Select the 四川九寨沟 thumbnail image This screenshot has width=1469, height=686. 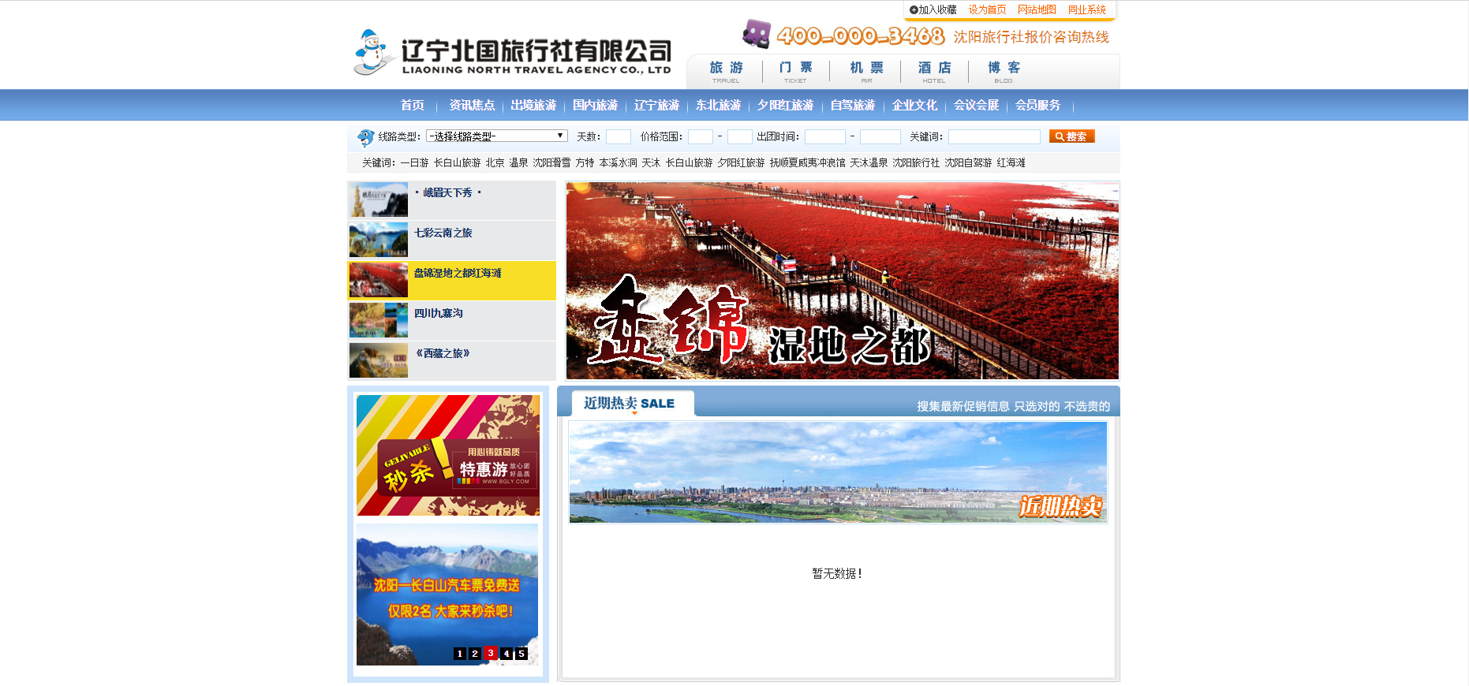tap(379, 320)
